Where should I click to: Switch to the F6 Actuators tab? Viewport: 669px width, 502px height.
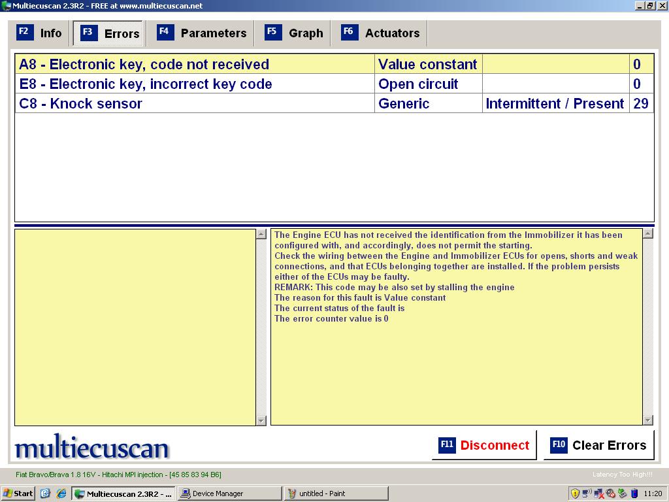(380, 33)
